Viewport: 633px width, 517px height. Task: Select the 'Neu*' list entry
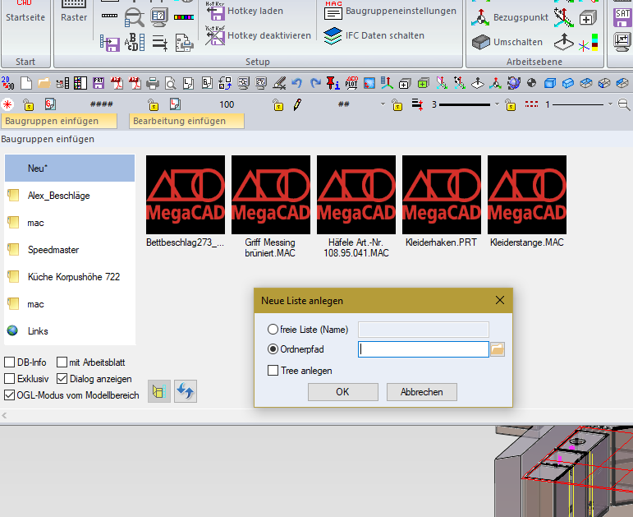click(70, 168)
